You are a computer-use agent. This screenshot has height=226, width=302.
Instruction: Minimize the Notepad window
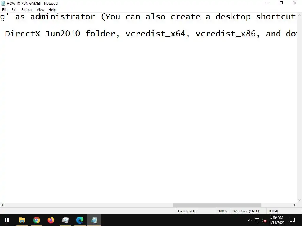point(267,3)
